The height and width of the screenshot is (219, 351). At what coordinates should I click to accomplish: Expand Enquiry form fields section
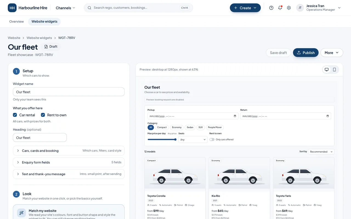pyautogui.click(x=69, y=162)
